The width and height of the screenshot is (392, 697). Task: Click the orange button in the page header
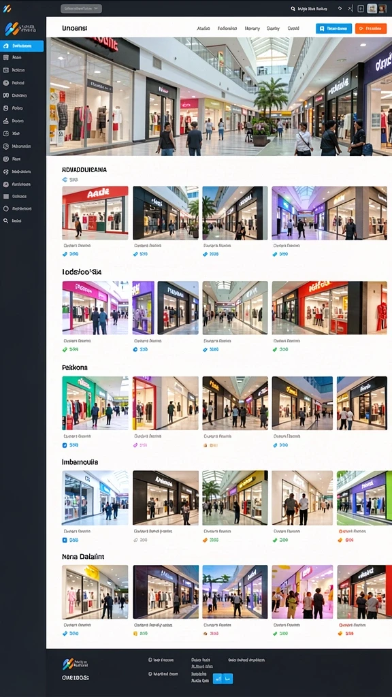tap(371, 29)
